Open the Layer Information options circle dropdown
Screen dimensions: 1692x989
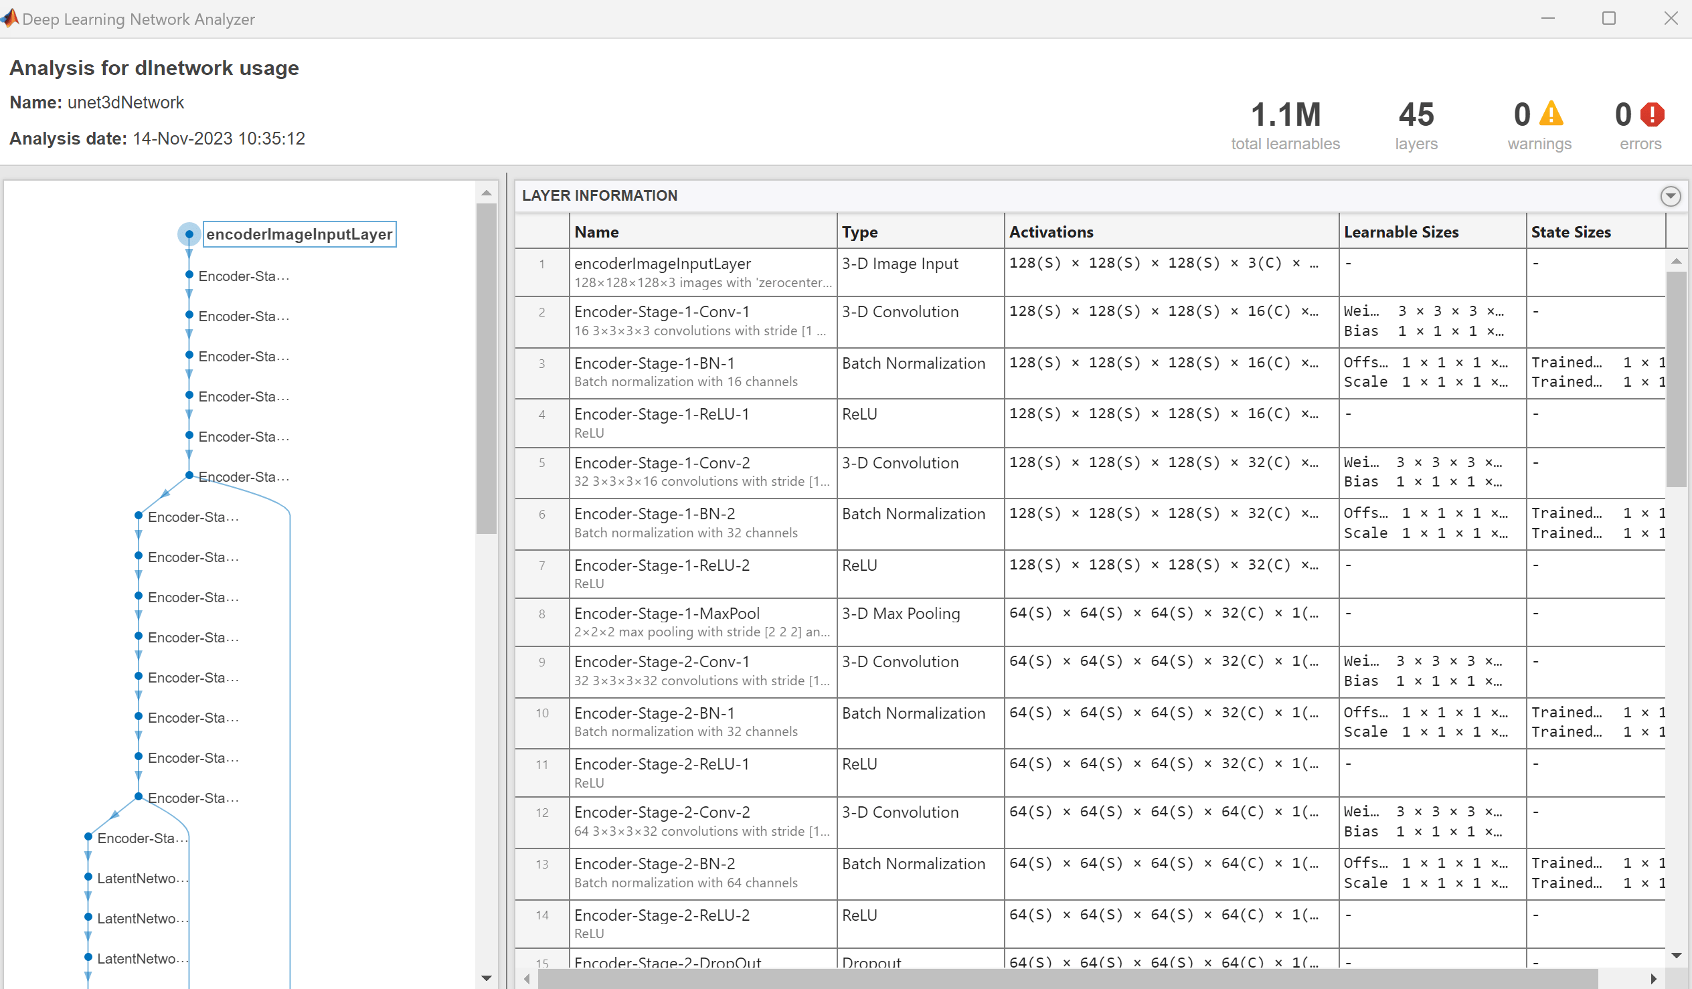click(1670, 196)
